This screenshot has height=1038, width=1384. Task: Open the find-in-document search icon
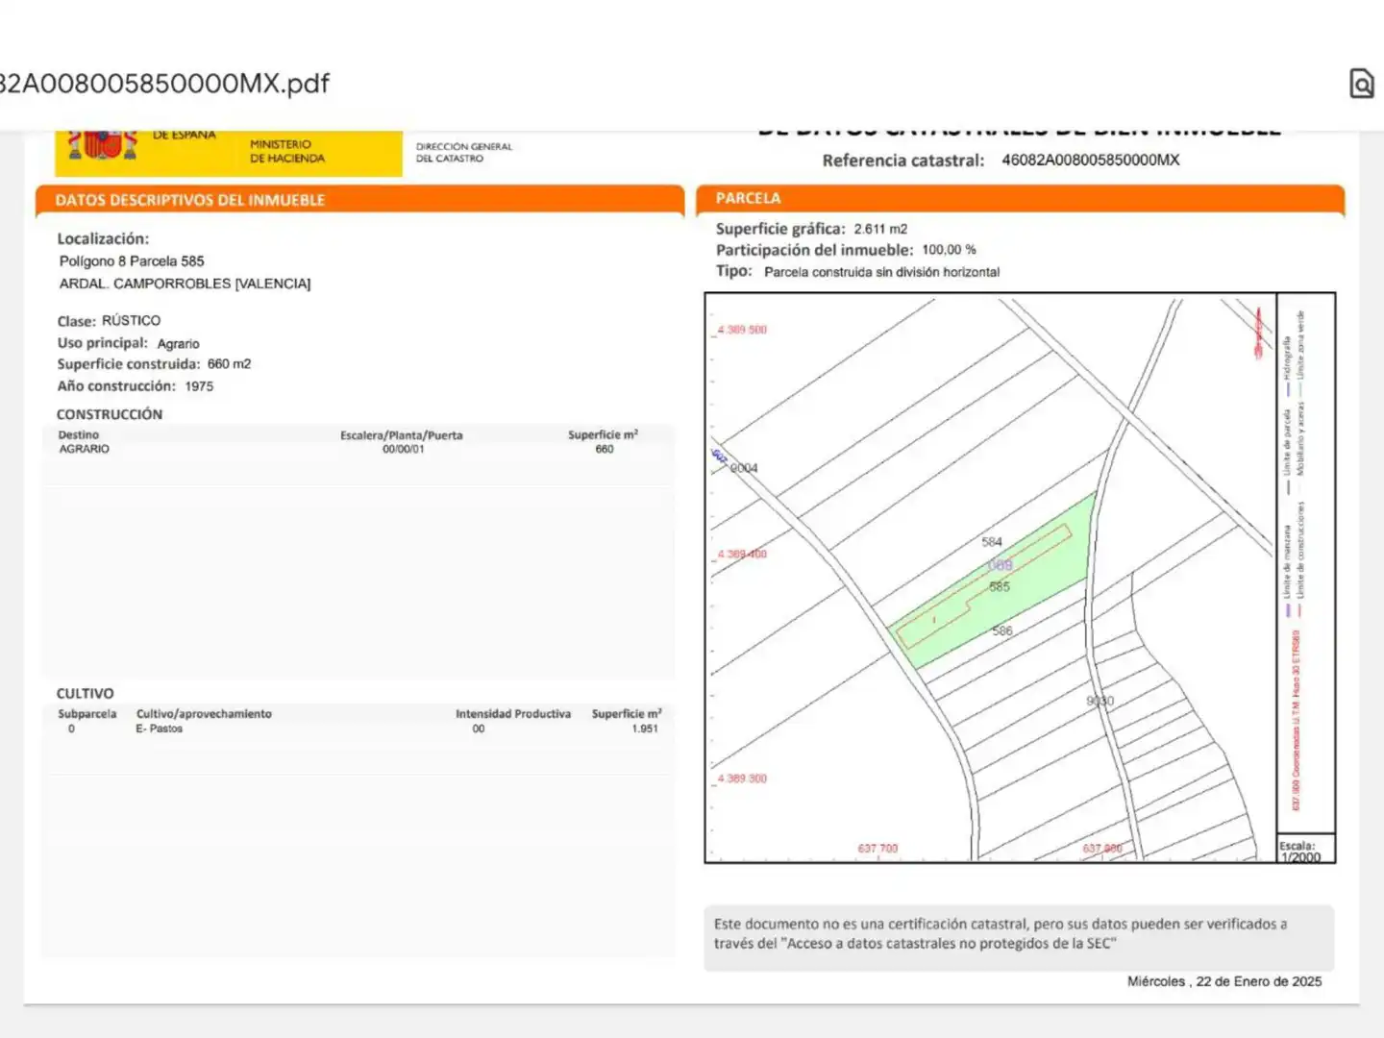[x=1361, y=84]
